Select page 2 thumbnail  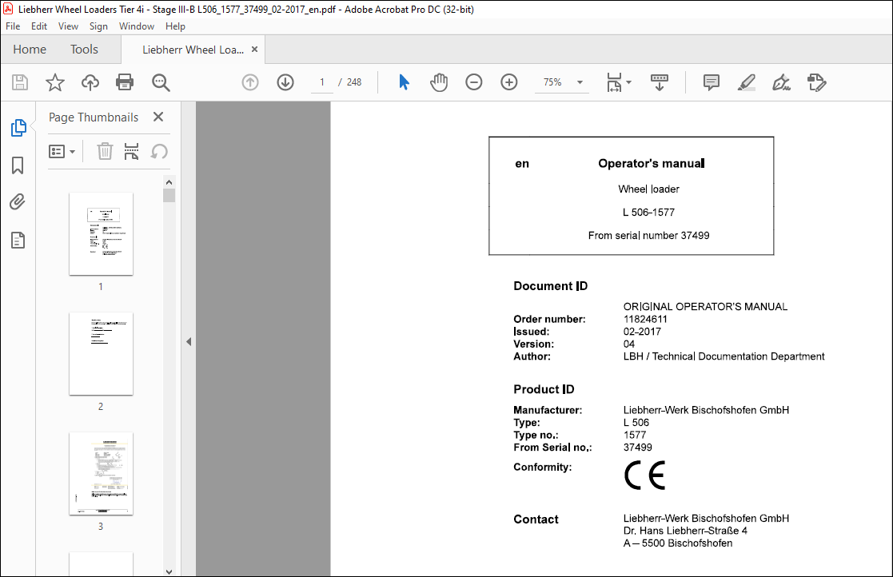tap(101, 354)
